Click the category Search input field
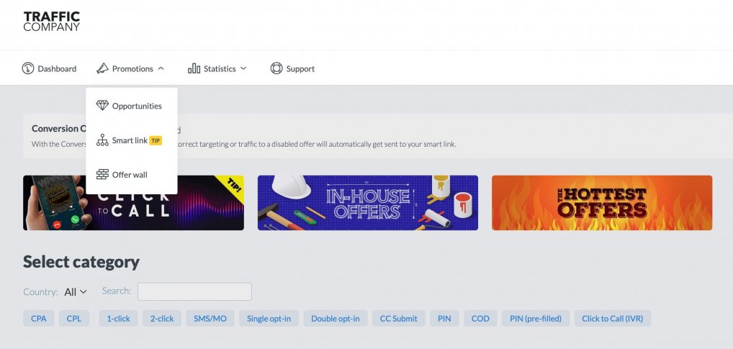 tap(194, 291)
